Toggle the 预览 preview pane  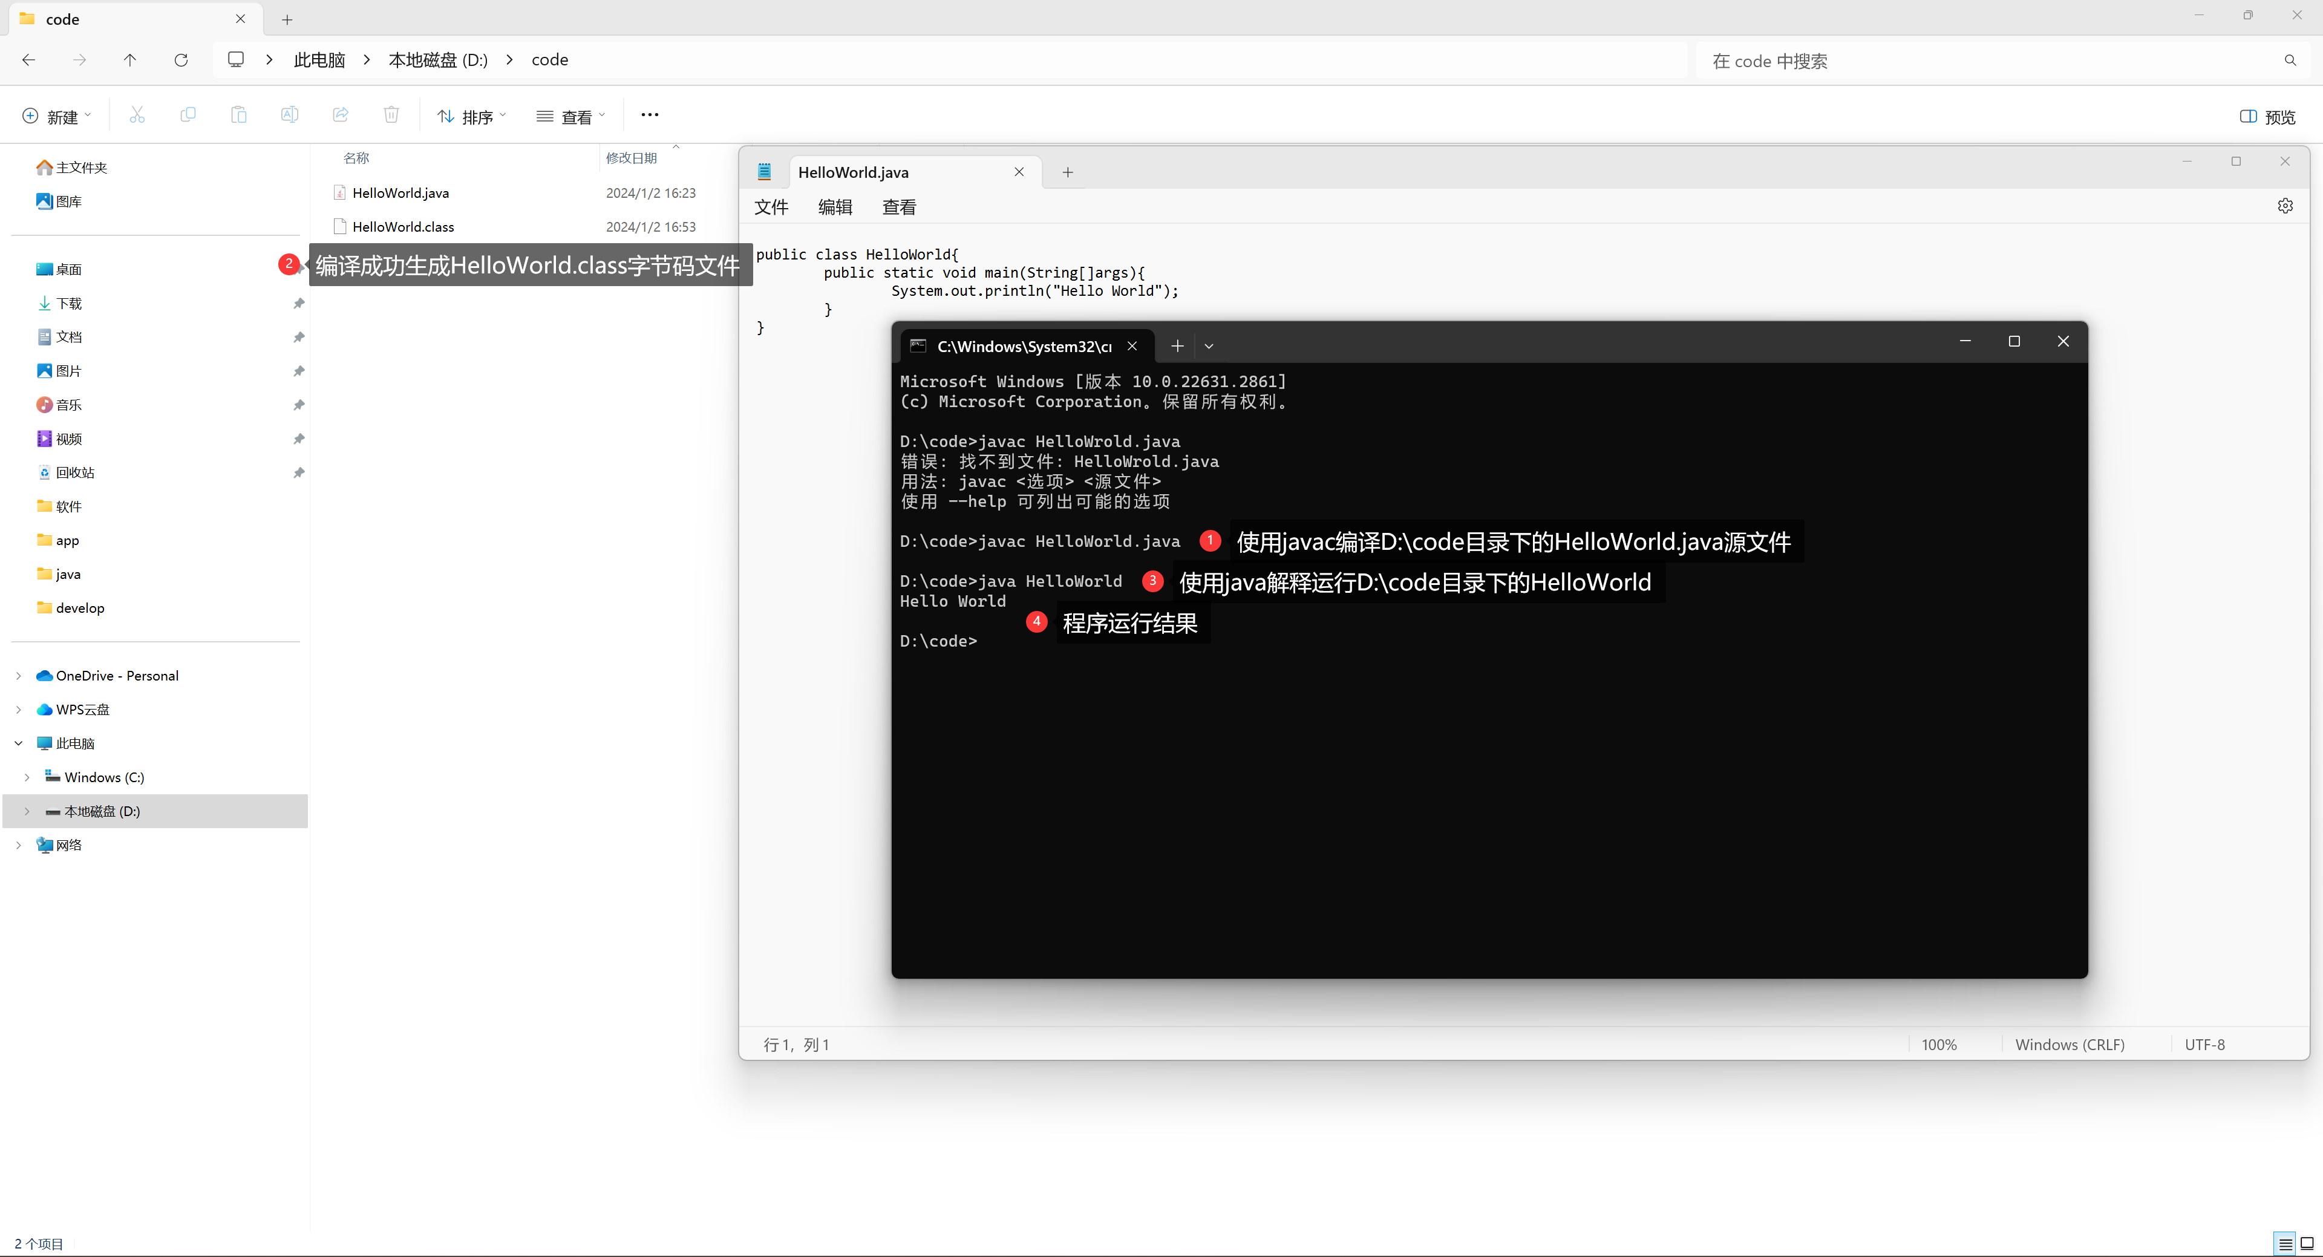click(2268, 116)
